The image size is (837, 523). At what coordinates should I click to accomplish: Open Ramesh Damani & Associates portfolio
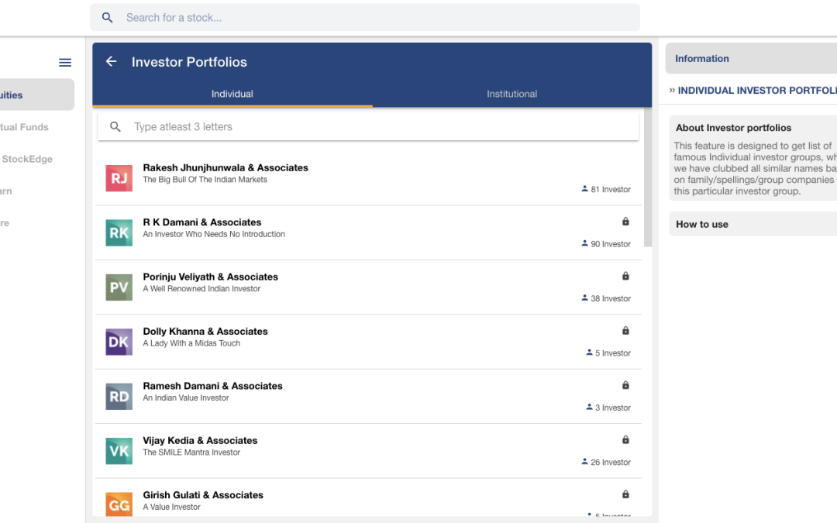pyautogui.click(x=368, y=397)
